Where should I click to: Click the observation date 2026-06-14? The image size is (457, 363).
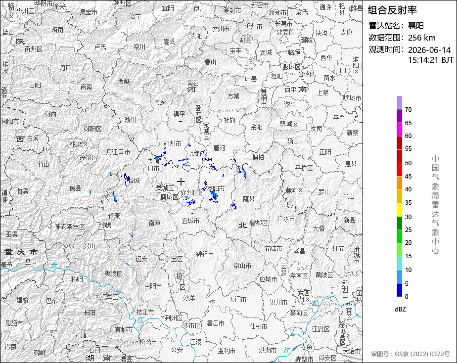429,50
